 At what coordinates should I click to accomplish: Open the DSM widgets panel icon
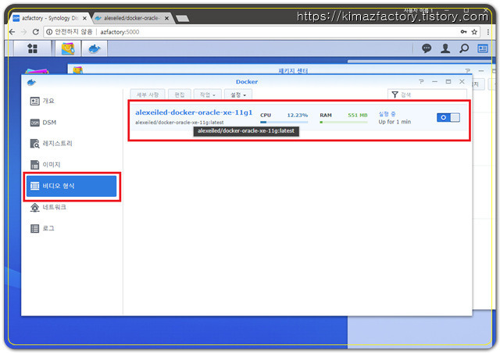483,48
